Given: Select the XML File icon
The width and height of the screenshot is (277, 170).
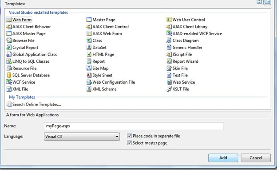Looking at the screenshot, I should (9, 89).
